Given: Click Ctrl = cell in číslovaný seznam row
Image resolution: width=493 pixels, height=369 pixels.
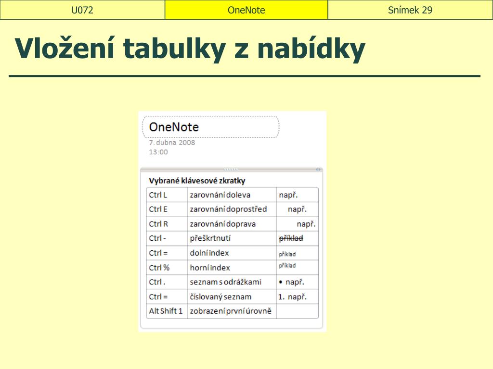Looking at the screenshot, I should 167,296.
